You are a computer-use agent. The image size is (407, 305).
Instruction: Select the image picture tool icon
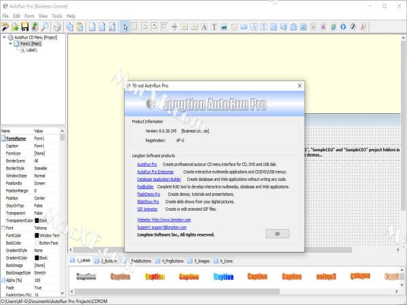[x=224, y=26]
